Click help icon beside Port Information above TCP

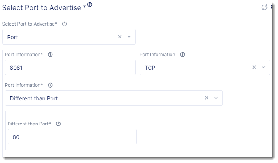click(183, 55)
